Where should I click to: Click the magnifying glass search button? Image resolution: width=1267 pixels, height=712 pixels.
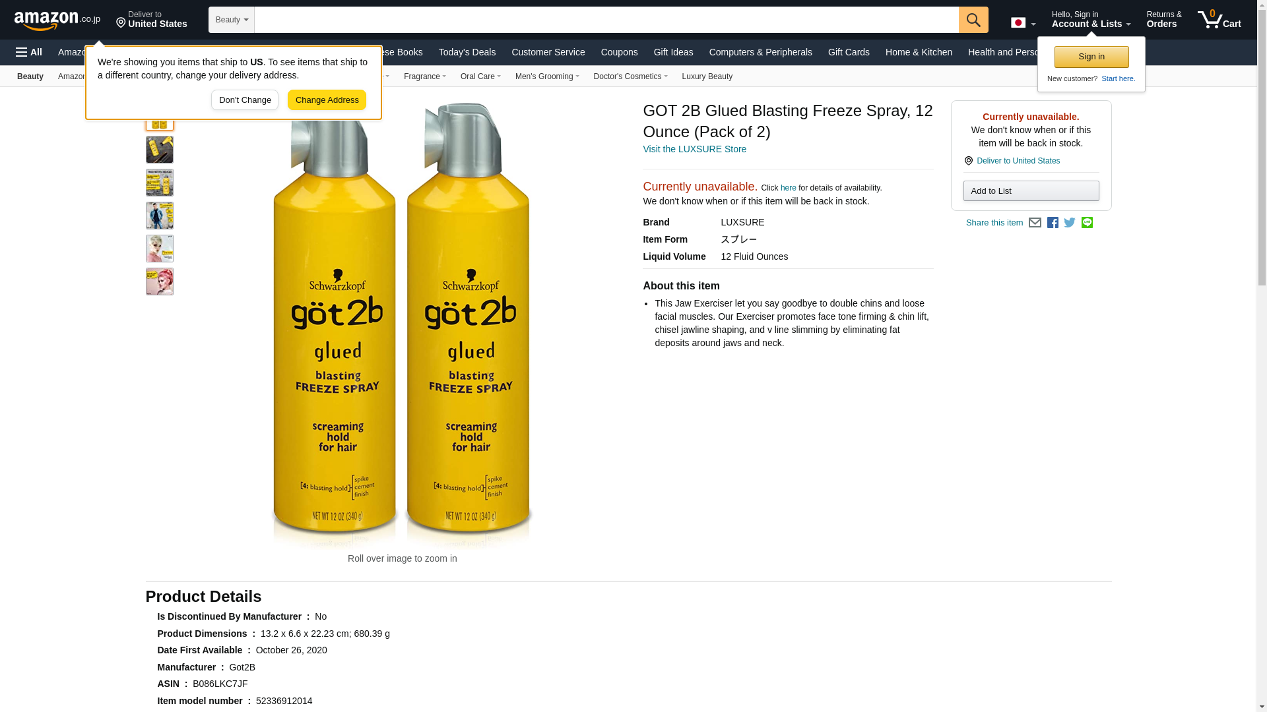click(x=973, y=20)
